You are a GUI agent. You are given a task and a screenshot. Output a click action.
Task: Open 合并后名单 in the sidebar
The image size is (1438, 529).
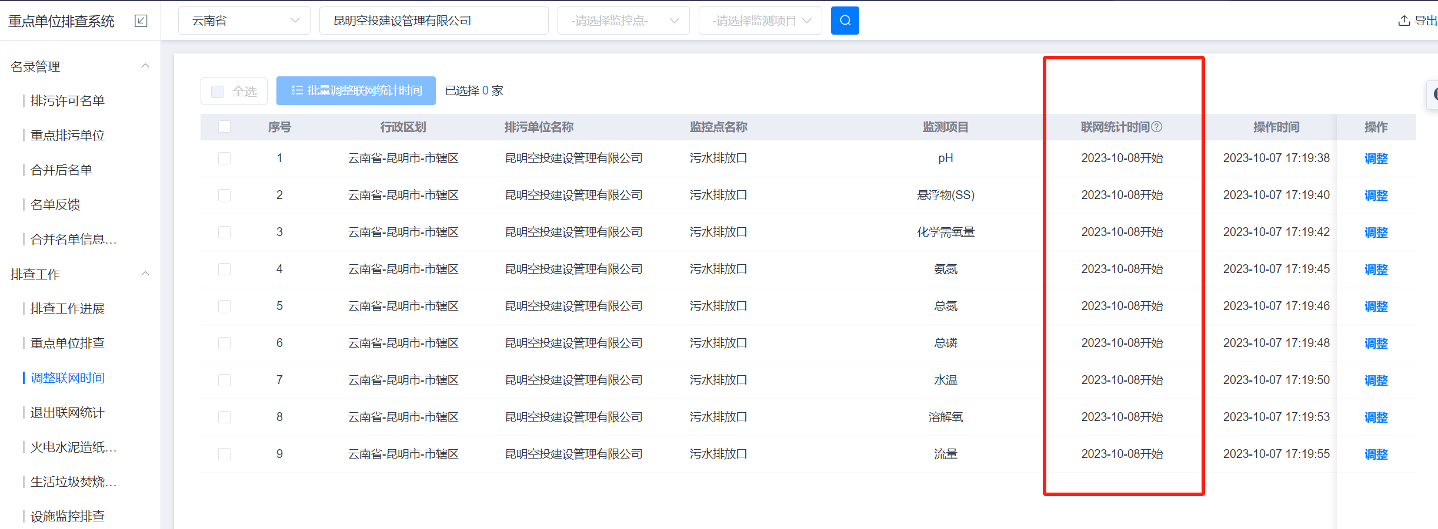[x=62, y=170]
